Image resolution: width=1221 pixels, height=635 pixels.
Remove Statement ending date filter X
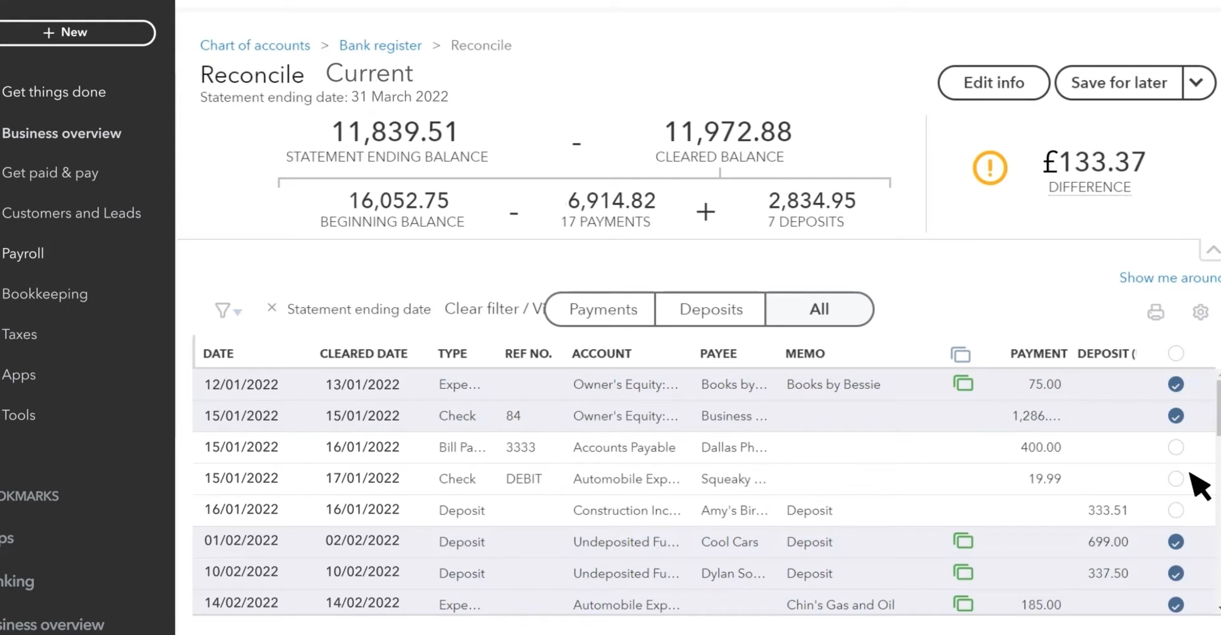(271, 308)
